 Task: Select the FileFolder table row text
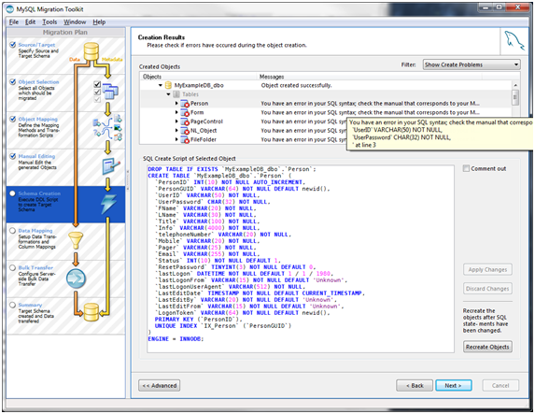pos(204,139)
